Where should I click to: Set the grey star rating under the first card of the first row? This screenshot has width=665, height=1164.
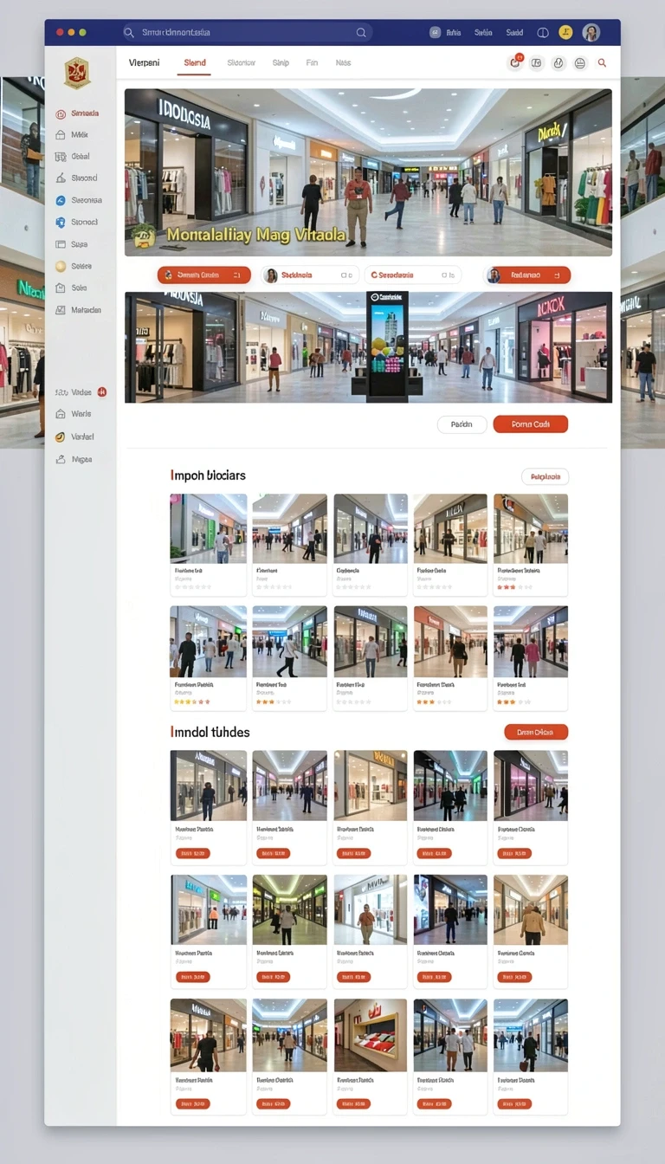coord(192,586)
